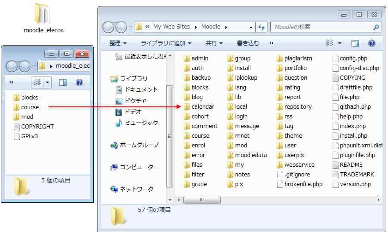Open the 共有 menu
Viewport: 388px width, 234px height.
tap(214, 43)
